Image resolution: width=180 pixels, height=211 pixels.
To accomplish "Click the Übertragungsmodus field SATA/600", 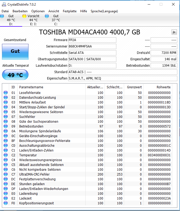I will 92,59.
